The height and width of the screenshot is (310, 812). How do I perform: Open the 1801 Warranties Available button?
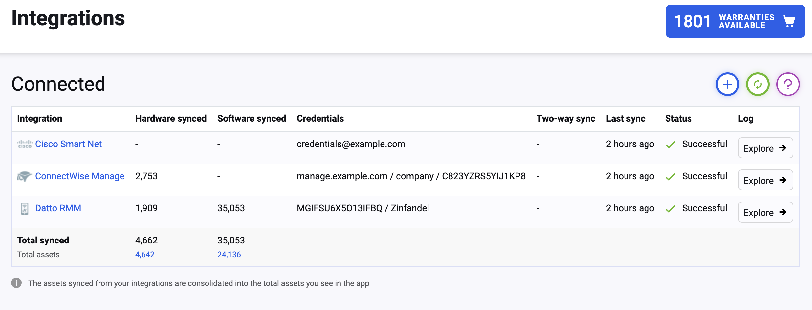(x=735, y=21)
